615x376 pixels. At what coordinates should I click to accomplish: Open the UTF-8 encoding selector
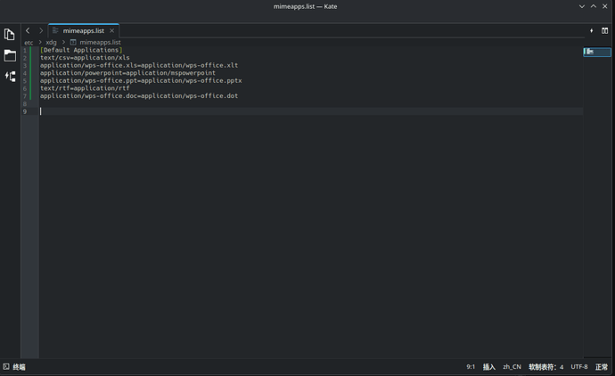[x=579, y=367]
